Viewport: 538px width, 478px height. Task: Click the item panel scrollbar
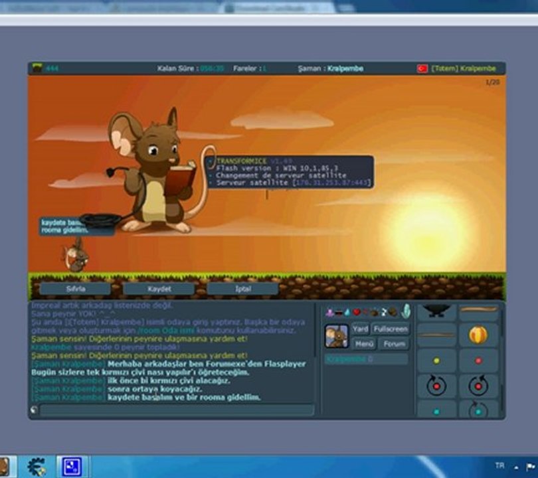[501, 360]
